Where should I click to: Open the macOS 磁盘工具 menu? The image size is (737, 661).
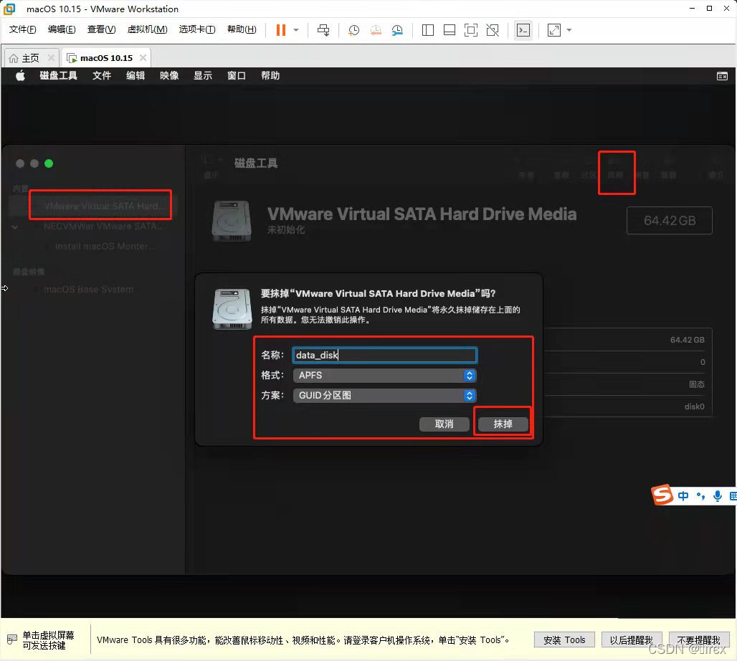coord(58,76)
